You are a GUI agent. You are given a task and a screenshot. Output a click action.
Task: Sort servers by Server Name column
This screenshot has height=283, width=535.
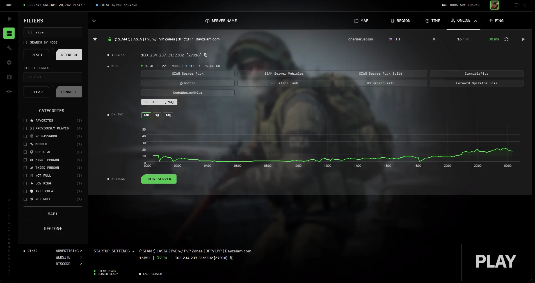(x=221, y=21)
